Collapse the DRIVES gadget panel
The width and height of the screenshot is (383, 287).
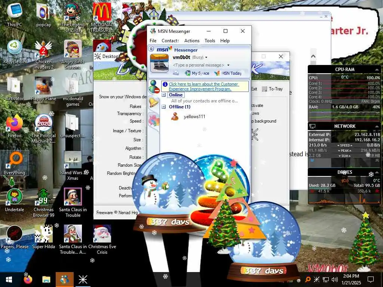(x=376, y=172)
